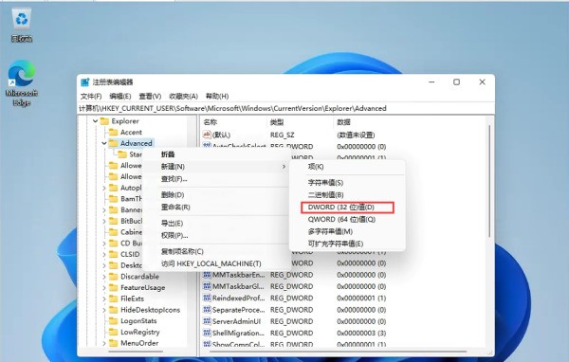The width and height of the screenshot is (569, 362).
Task: Click the ReindexedProf... value icon
Action: pos(207,298)
